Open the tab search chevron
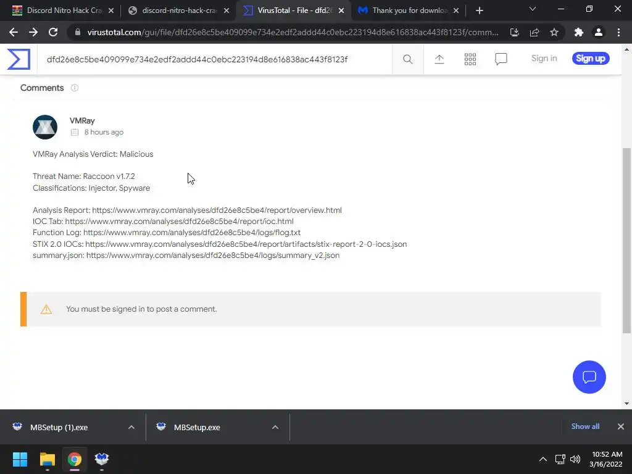632x474 pixels. [533, 9]
